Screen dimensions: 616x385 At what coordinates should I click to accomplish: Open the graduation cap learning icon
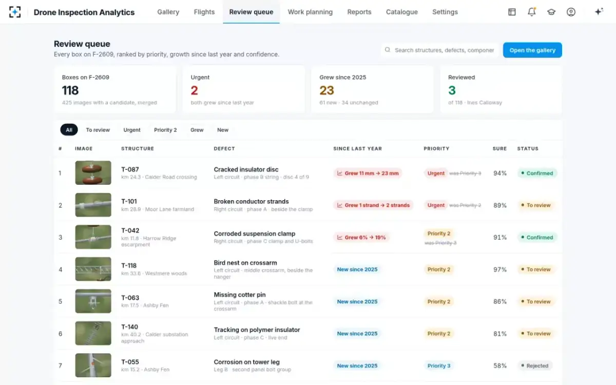coord(551,12)
